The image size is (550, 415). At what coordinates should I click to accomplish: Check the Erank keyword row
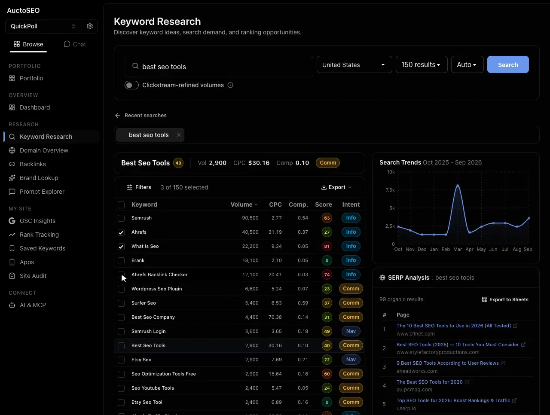coord(121,261)
